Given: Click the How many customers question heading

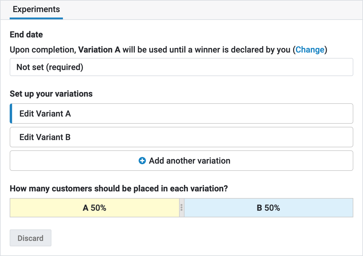Looking at the screenshot, I should coord(119,189).
